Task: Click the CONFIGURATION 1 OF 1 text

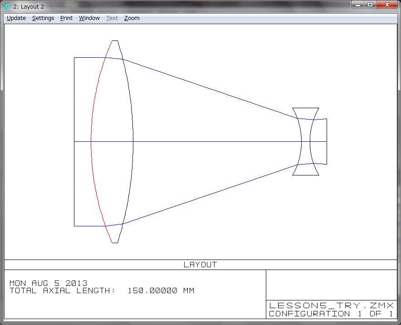Action: (331, 314)
